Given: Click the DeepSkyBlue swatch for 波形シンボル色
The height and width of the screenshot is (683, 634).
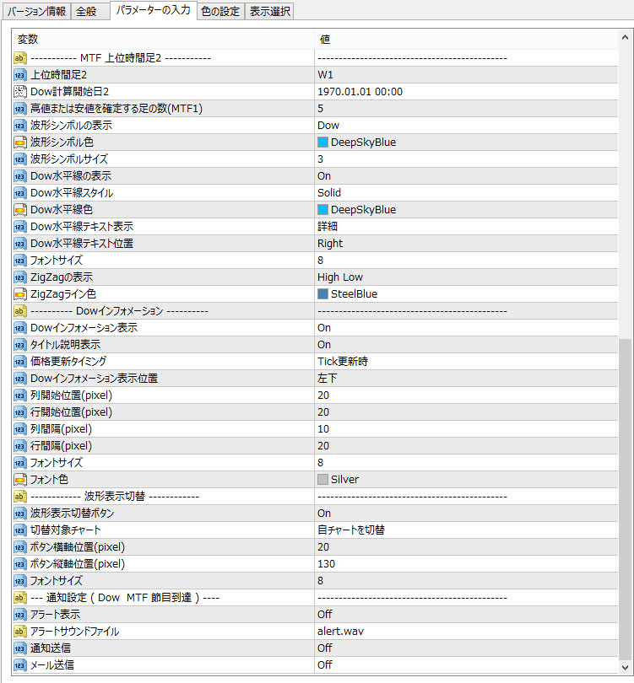Looking at the screenshot, I should [322, 142].
